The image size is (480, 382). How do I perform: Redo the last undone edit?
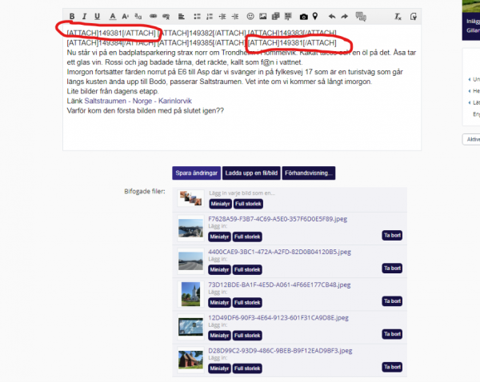344,16
